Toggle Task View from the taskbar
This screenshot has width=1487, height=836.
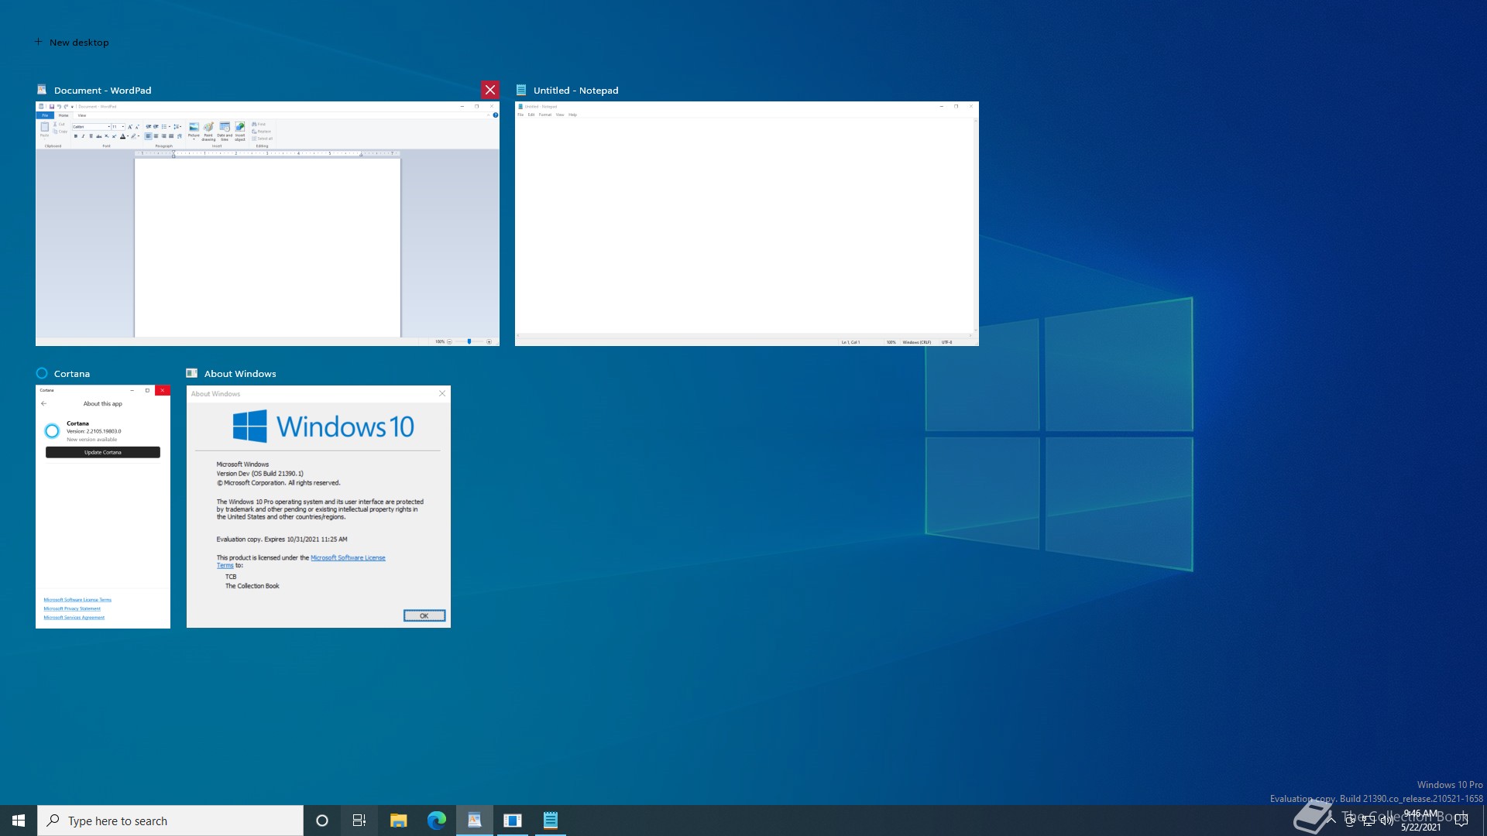tap(359, 821)
